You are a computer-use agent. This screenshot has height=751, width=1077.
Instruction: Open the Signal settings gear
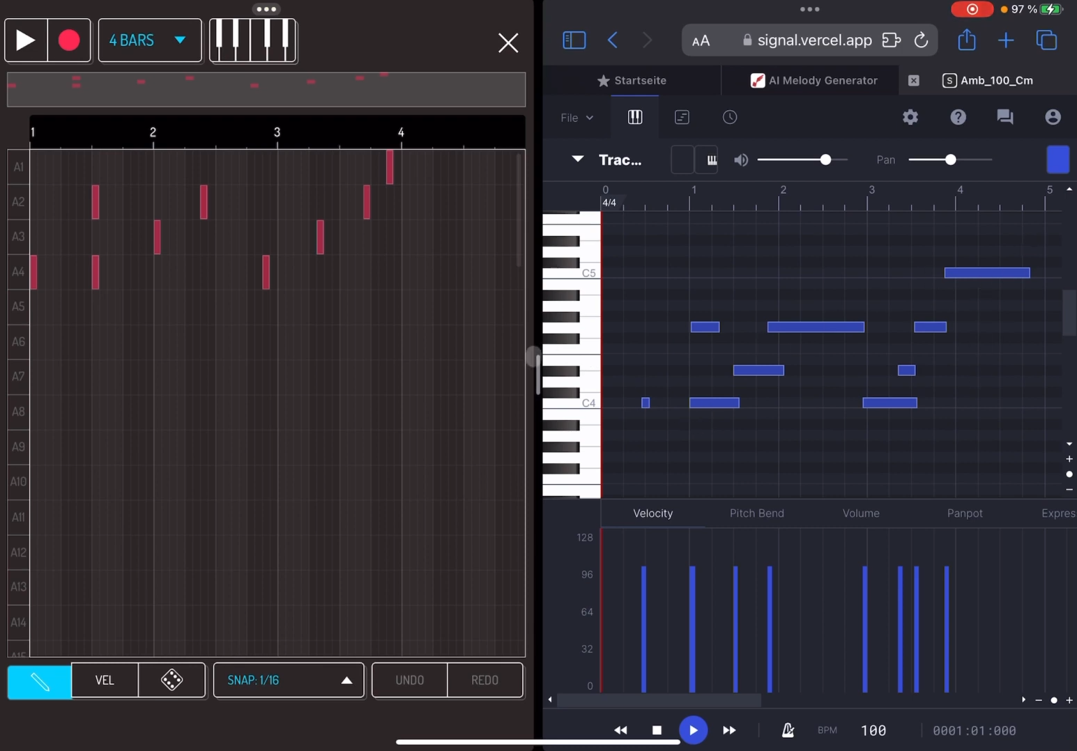[x=910, y=117]
